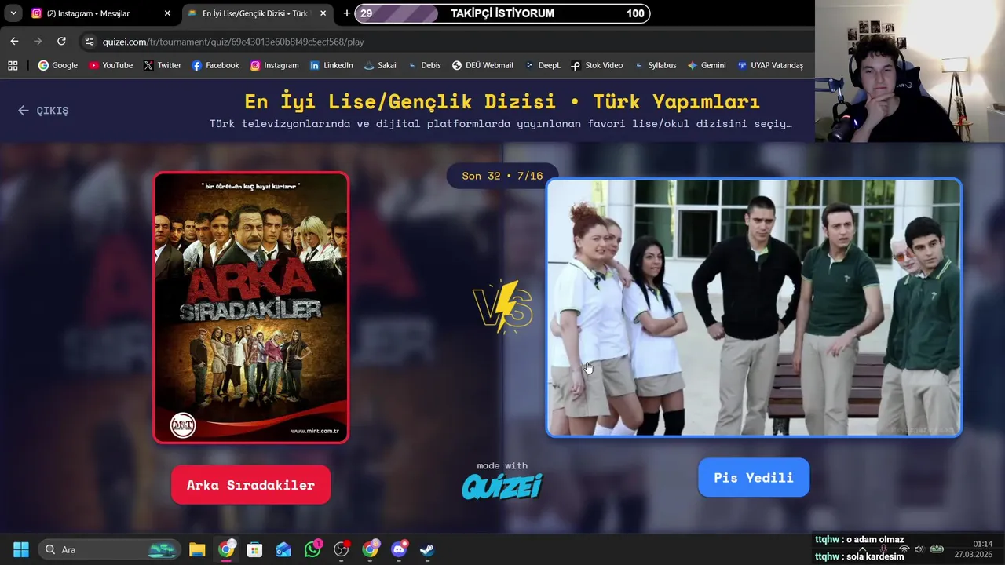
Task: Switch to the Instagram Mesajlar tab
Action: (x=101, y=13)
